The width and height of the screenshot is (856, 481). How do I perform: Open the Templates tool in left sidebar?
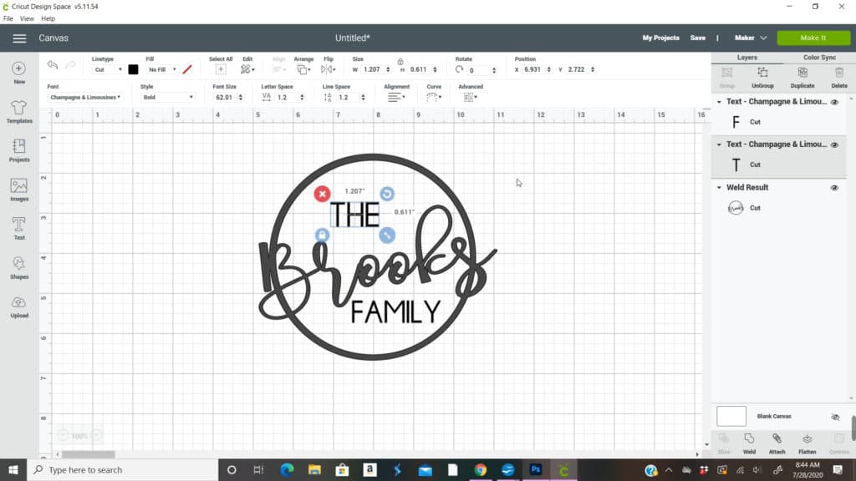[18, 111]
